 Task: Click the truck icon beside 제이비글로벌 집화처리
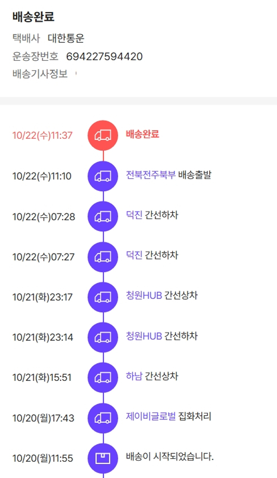103,418
